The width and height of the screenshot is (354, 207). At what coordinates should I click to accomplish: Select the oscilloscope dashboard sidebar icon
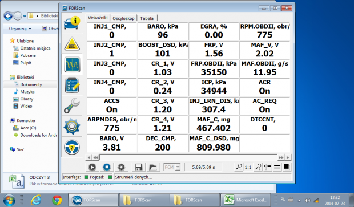point(72,64)
